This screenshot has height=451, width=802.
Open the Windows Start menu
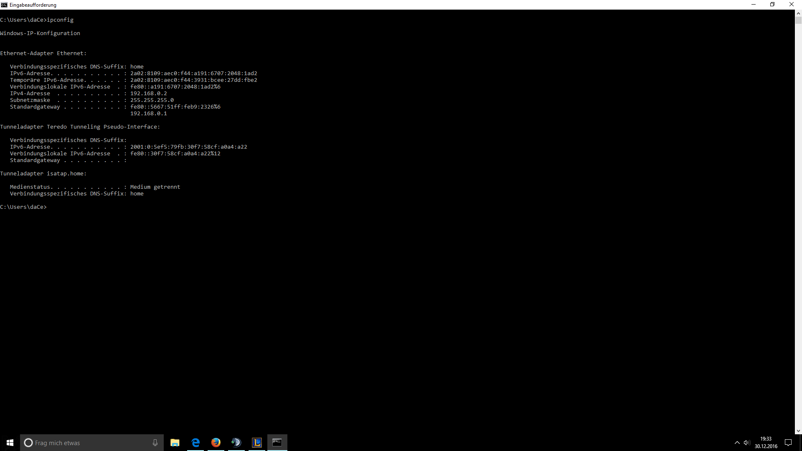pos(10,443)
